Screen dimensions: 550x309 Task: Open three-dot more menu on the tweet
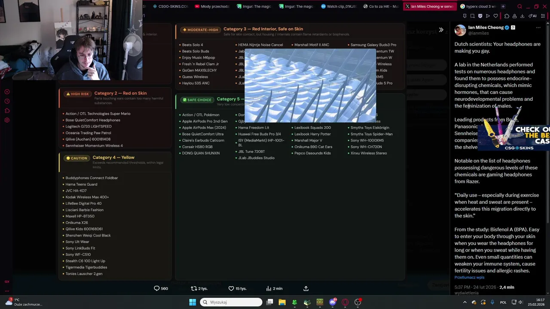[538, 27]
